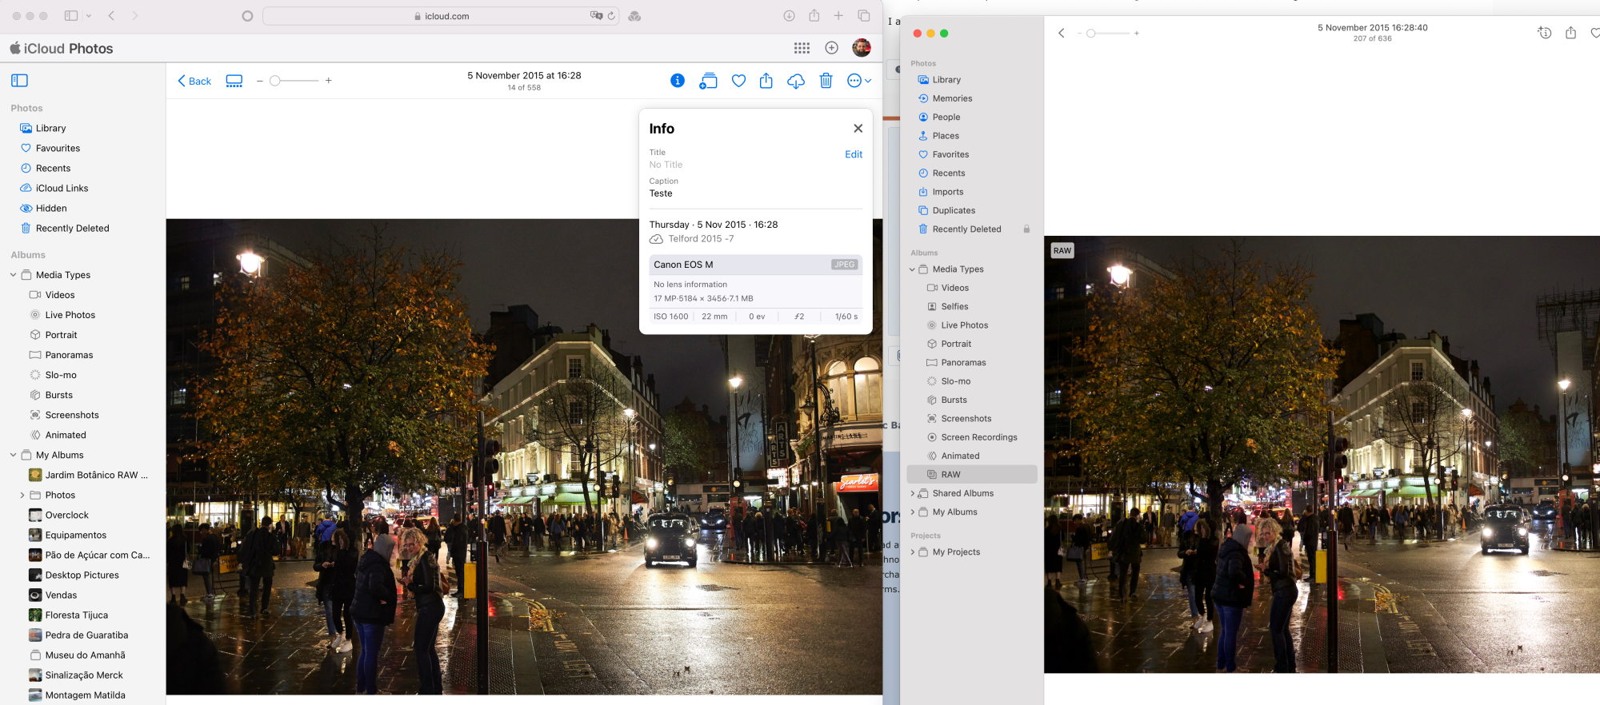Collapse the Media Types group in iCloud sidebar
This screenshot has width=1600, height=705.
[14, 275]
